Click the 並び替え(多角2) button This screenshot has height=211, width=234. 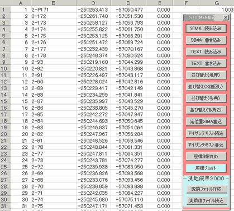point(206,110)
